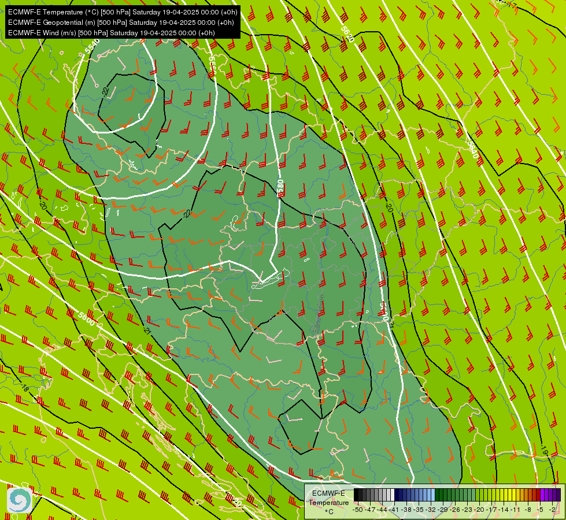
Task: Click the -11 tick label in legend
Action: [516, 510]
